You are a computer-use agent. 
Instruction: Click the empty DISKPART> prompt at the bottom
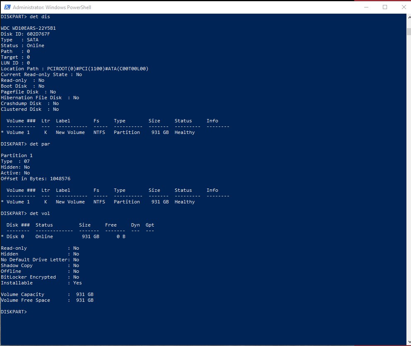click(x=14, y=312)
